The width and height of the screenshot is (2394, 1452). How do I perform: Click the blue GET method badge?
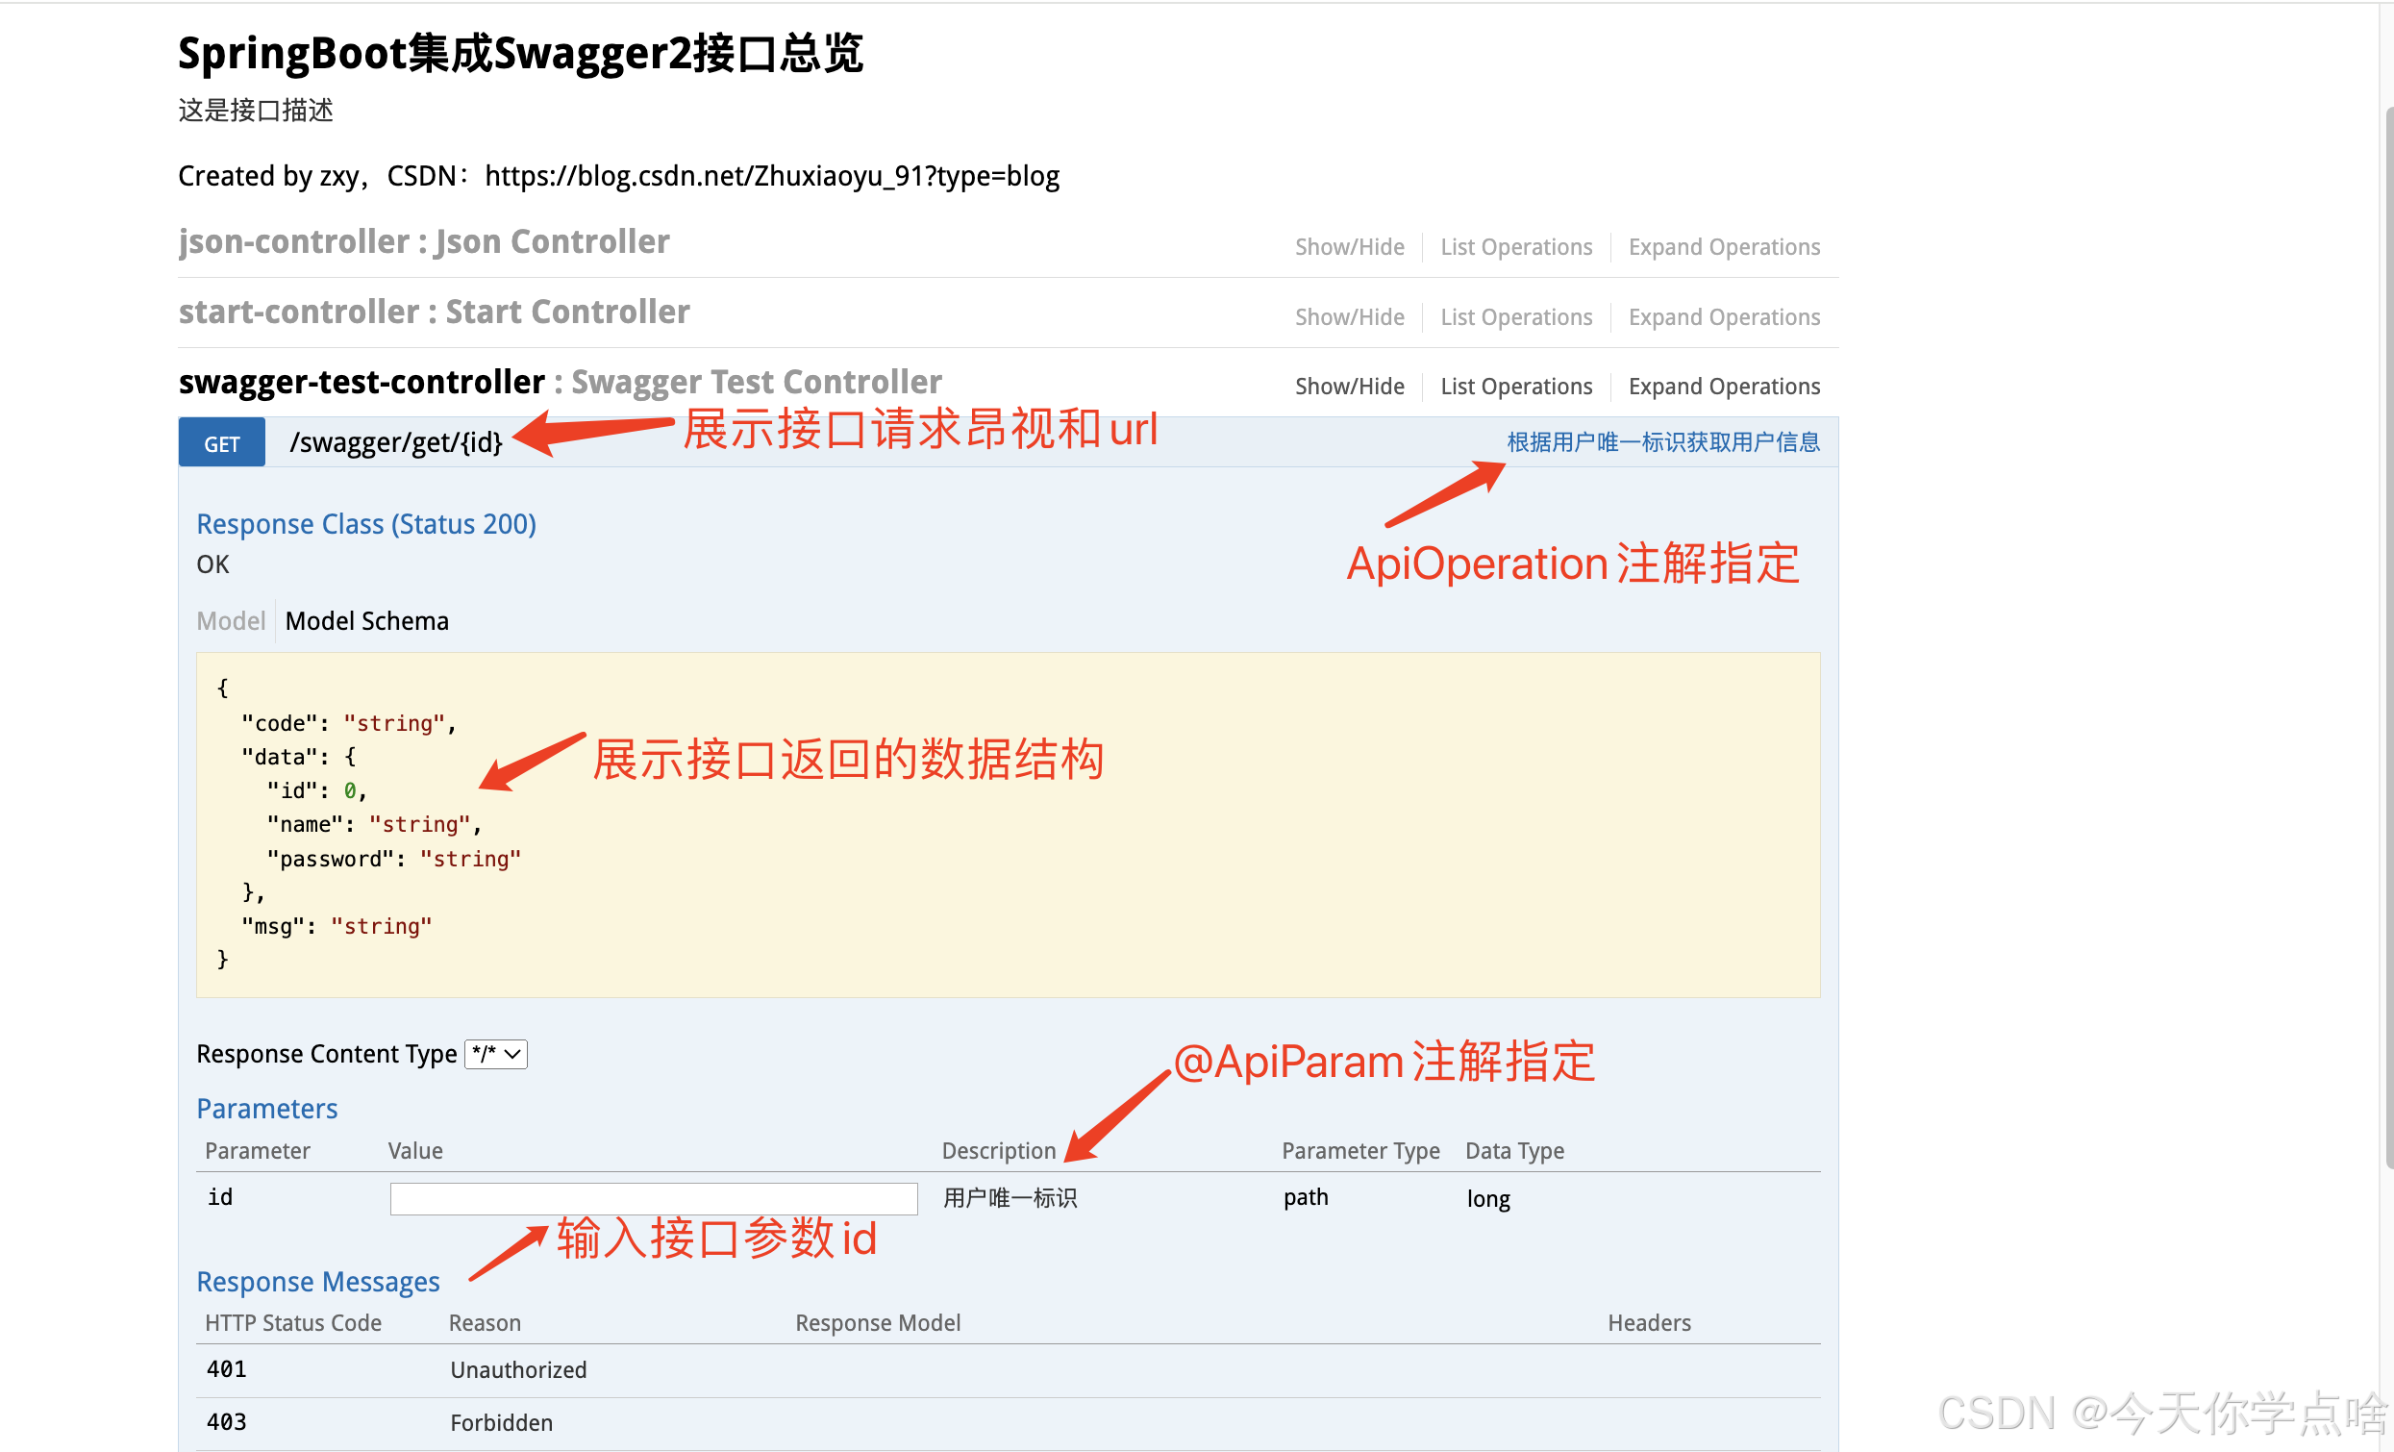click(x=221, y=443)
